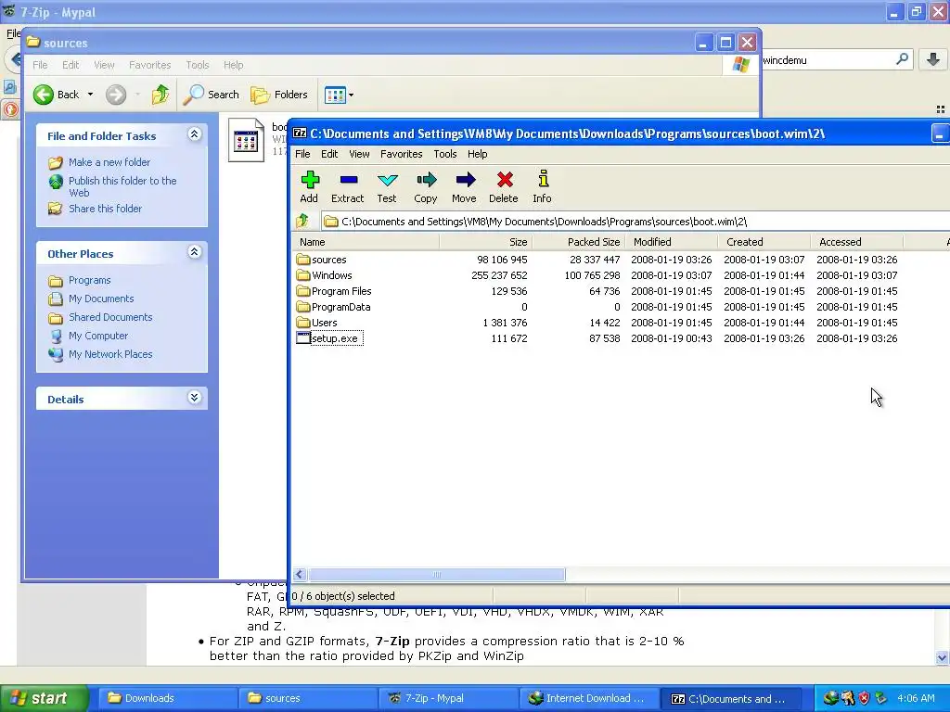This screenshot has width=950, height=712.
Task: Open Search in the sources Explorer toolbar
Action: (211, 95)
